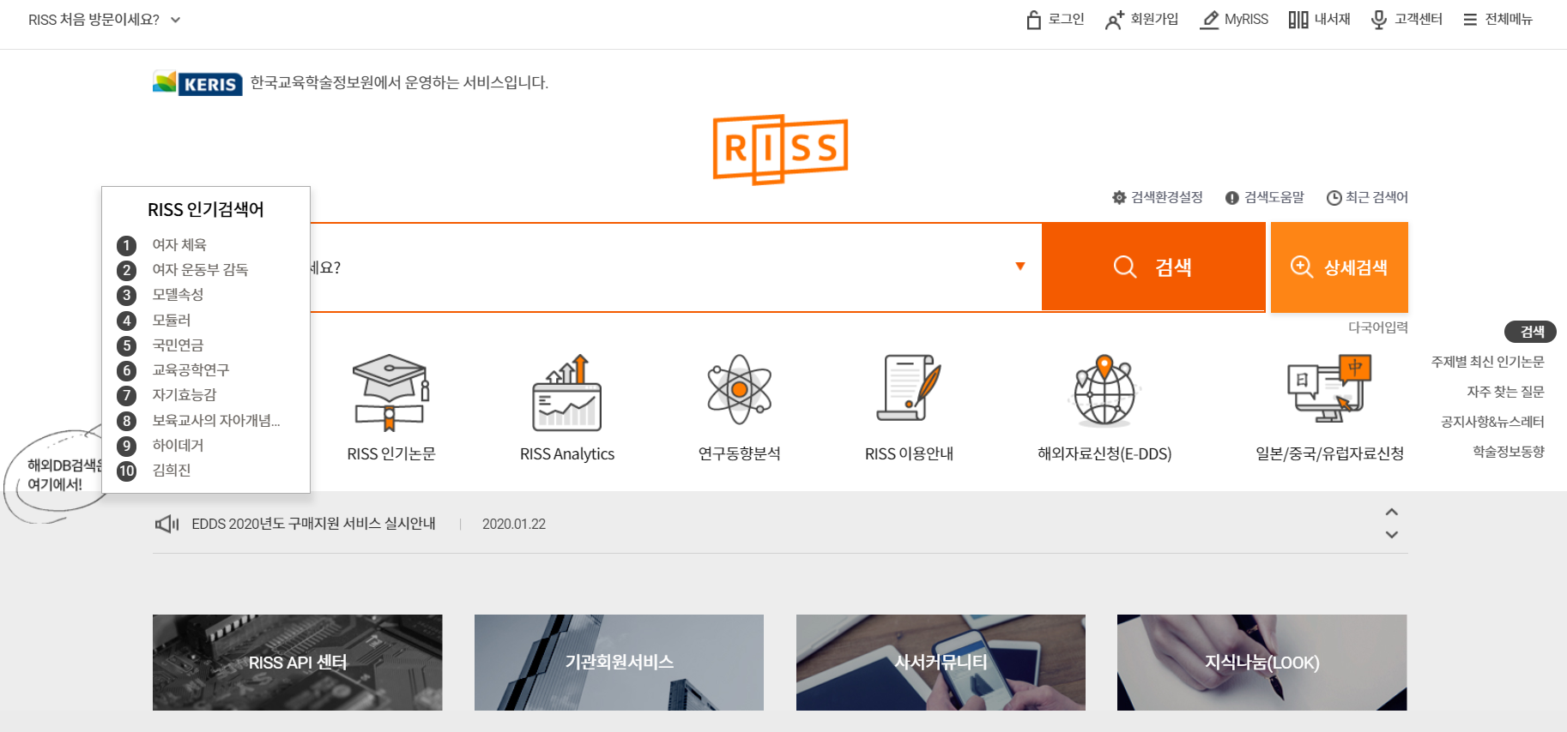Image resolution: width=1567 pixels, height=732 pixels.
Task: Select popular keyword 모델속성
Action: [x=178, y=295]
